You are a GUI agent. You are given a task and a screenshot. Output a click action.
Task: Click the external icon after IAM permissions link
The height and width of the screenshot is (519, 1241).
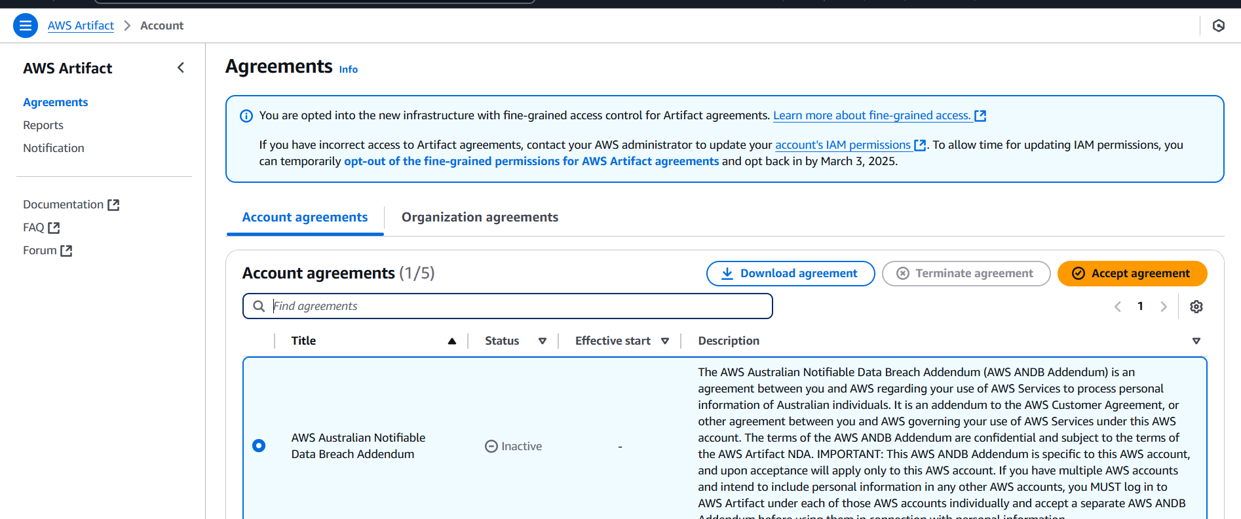tap(920, 145)
